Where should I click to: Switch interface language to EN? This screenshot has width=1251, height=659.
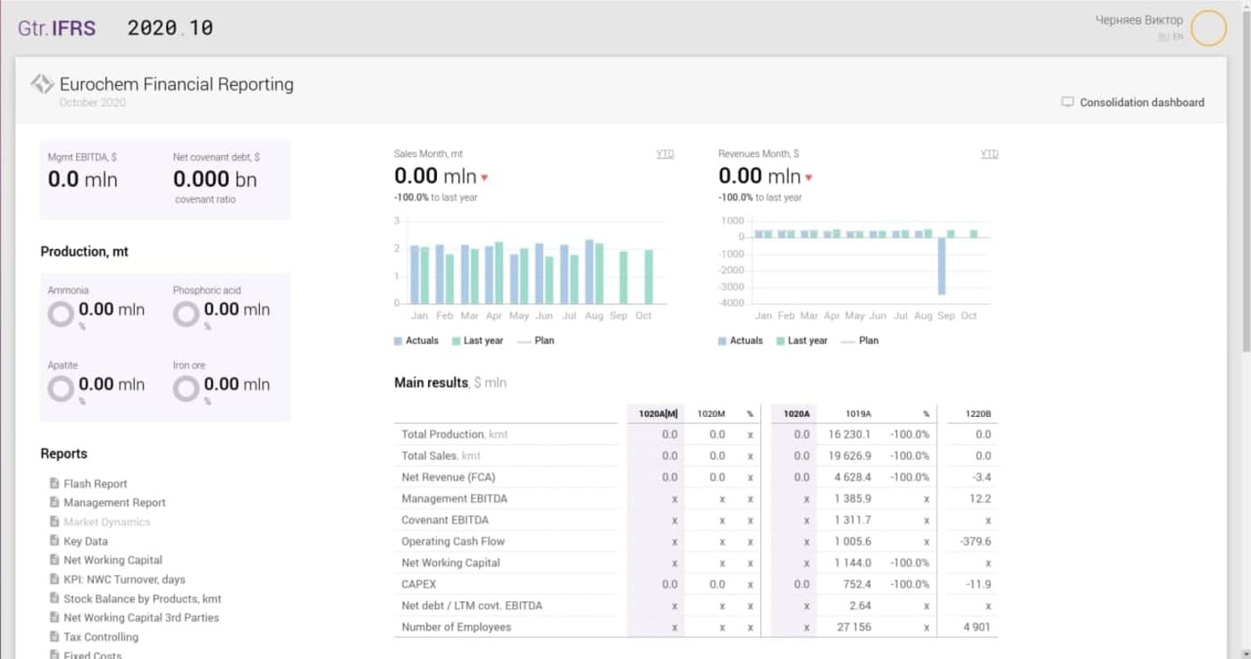pyautogui.click(x=1178, y=37)
